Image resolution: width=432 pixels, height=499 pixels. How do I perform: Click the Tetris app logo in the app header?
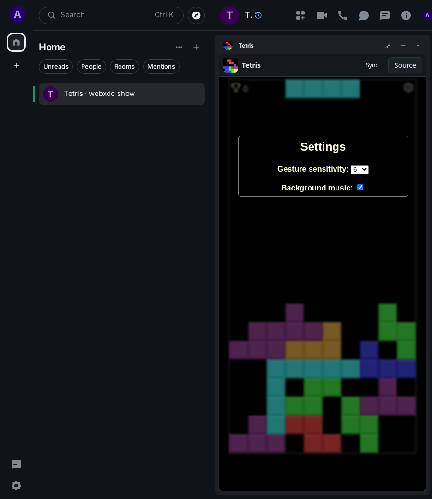click(230, 65)
